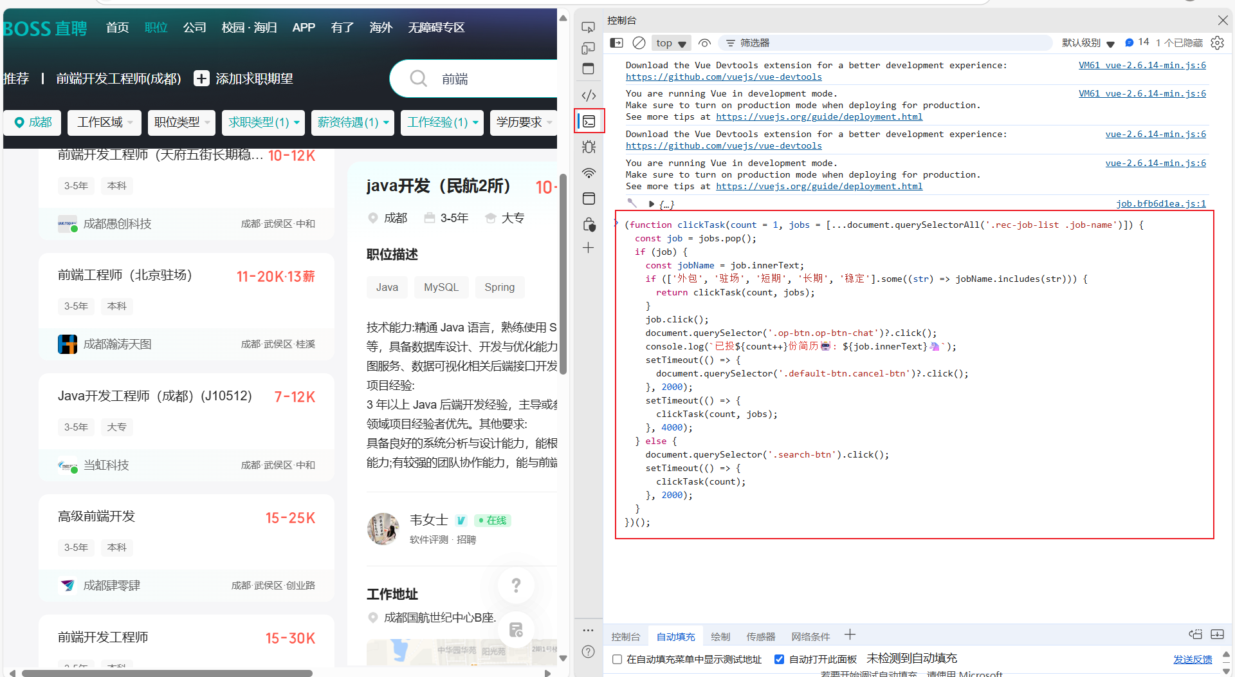This screenshot has height=677, width=1235.
Task: Create a live expression with eye icon
Action: point(704,43)
